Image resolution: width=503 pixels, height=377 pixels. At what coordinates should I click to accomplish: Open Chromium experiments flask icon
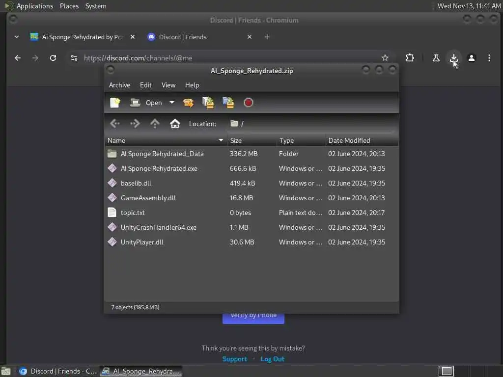point(436,58)
